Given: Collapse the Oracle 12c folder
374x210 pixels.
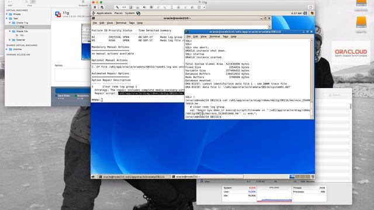Looking at the screenshot, I should [x=10, y=32].
